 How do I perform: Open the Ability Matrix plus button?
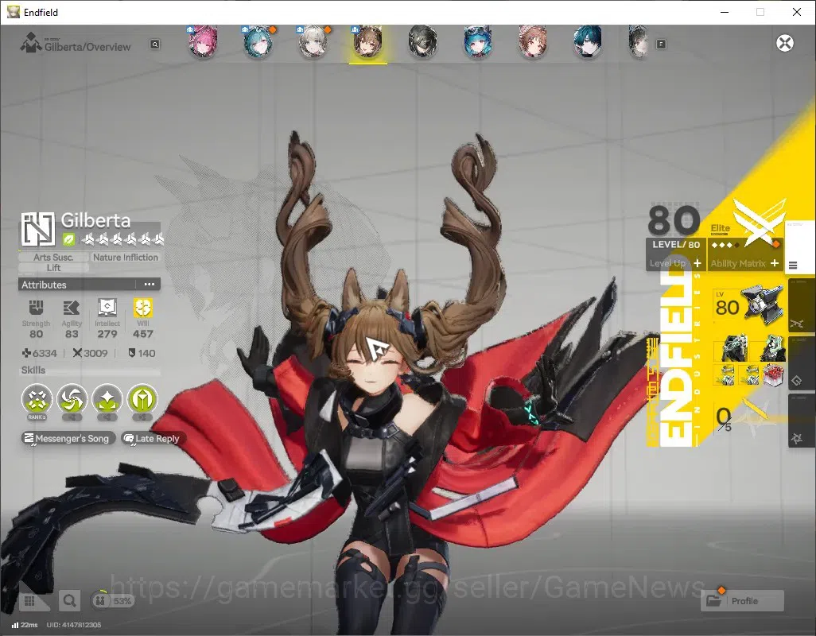pyautogui.click(x=775, y=263)
